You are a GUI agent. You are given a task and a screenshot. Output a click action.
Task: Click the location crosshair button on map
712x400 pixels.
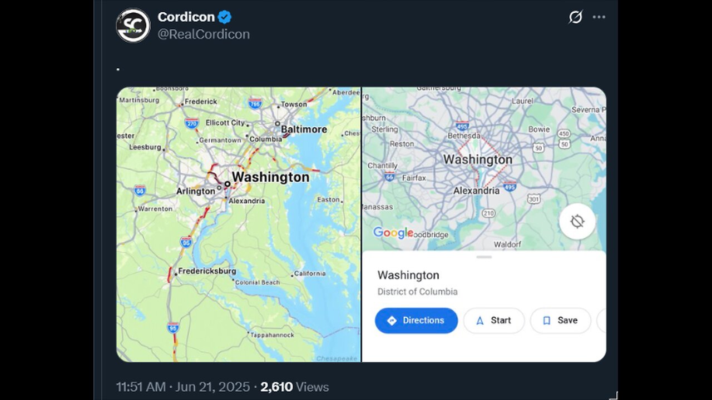577,222
